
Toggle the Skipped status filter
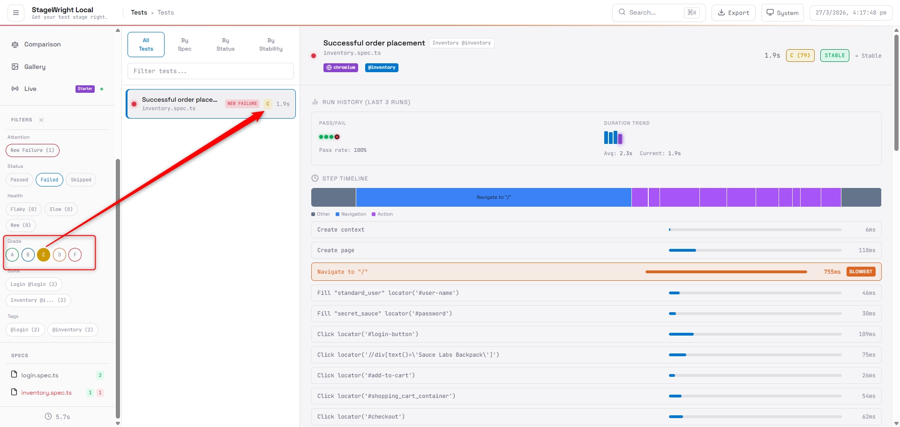[81, 180]
